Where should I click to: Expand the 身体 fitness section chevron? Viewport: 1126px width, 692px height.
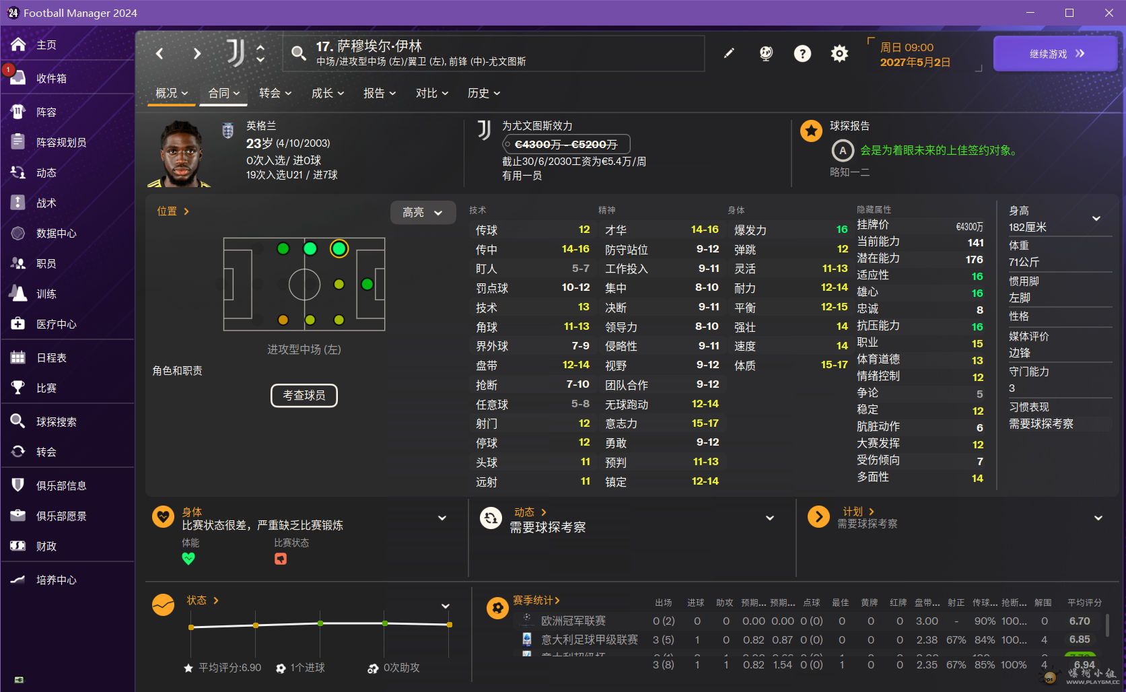[x=442, y=518]
